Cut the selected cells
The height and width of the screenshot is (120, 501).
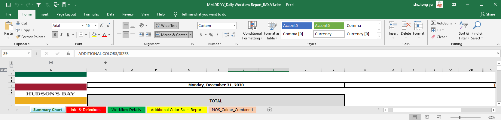tap(22, 23)
